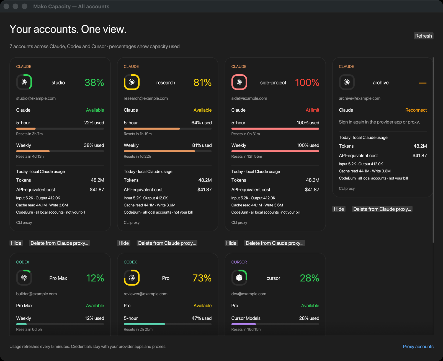
Task: Click the research account Claude ring icon
Action: [132, 82]
